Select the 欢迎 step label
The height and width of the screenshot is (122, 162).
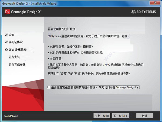point(12,35)
